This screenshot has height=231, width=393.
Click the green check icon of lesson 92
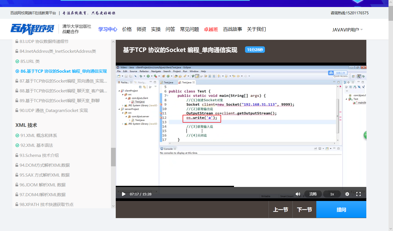click(x=17, y=145)
